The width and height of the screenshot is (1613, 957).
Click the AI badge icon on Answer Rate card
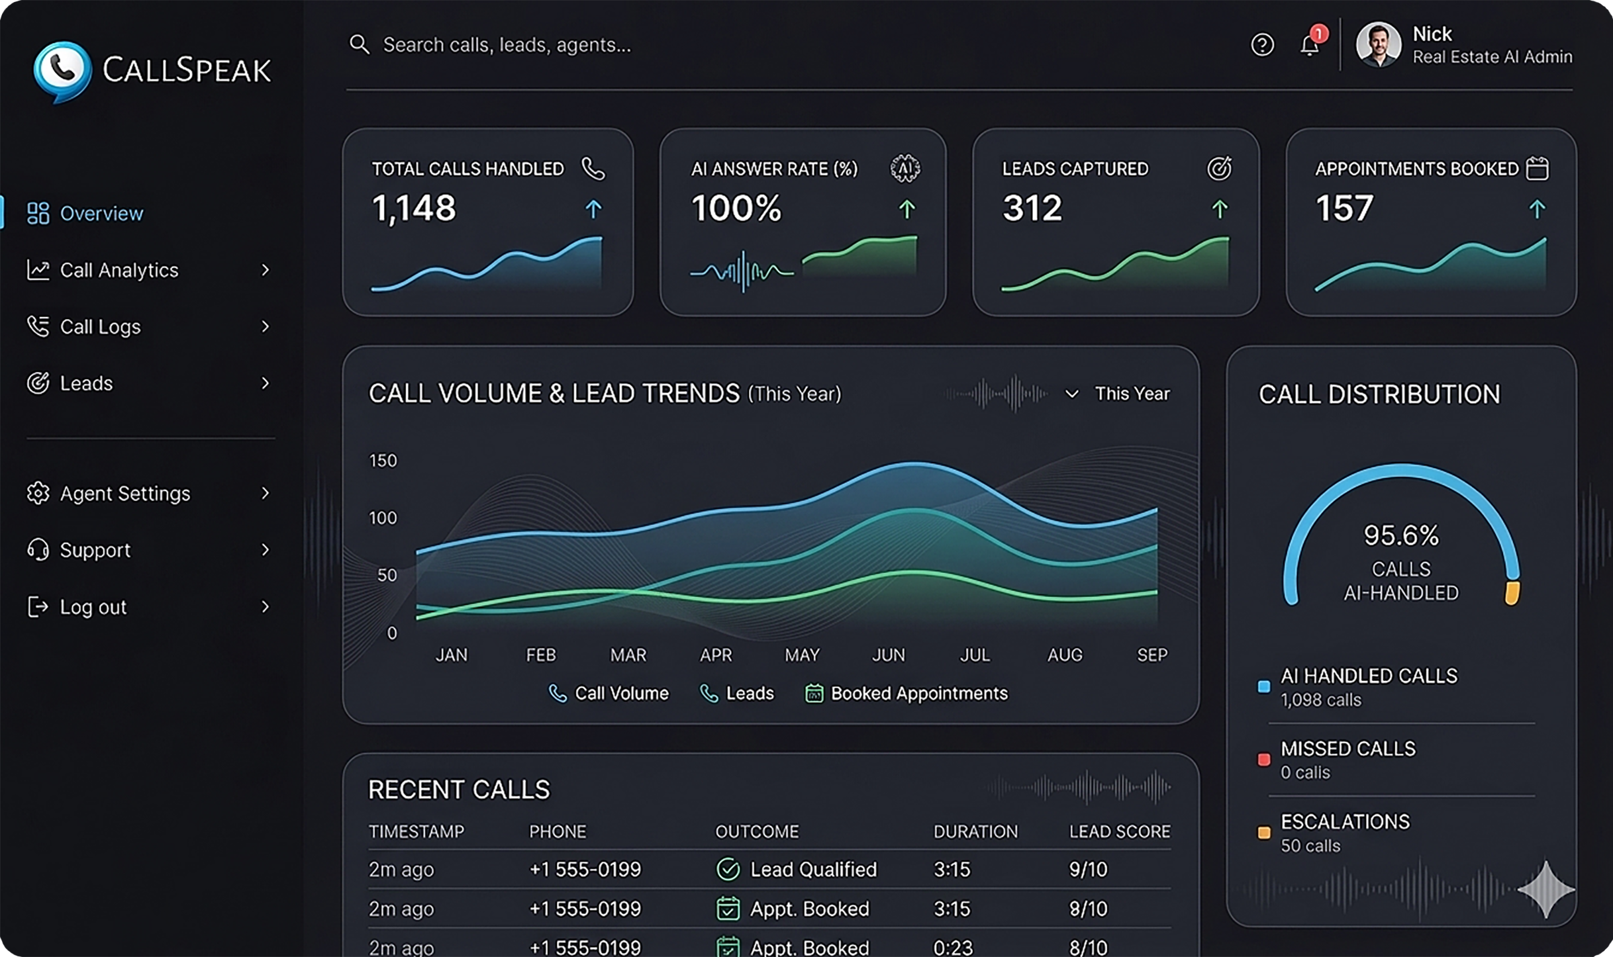pyautogui.click(x=904, y=169)
